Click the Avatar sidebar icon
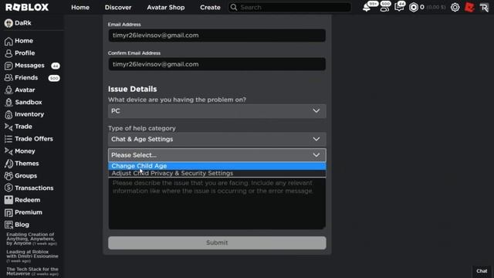 pyautogui.click(x=8, y=90)
